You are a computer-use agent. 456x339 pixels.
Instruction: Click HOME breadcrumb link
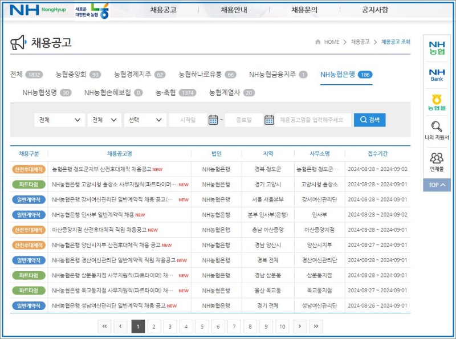coord(332,42)
